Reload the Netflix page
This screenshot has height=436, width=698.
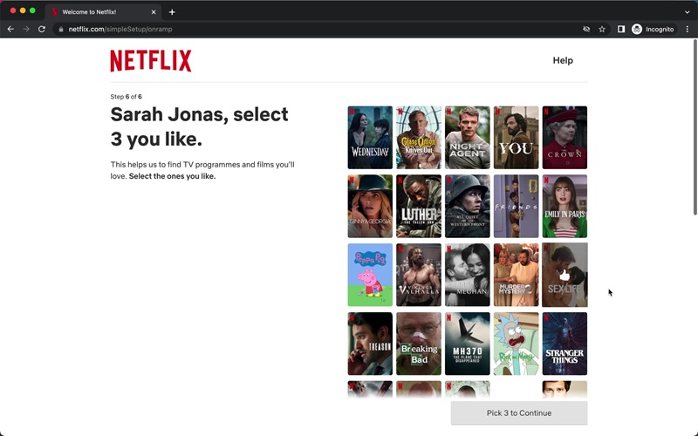(x=42, y=29)
